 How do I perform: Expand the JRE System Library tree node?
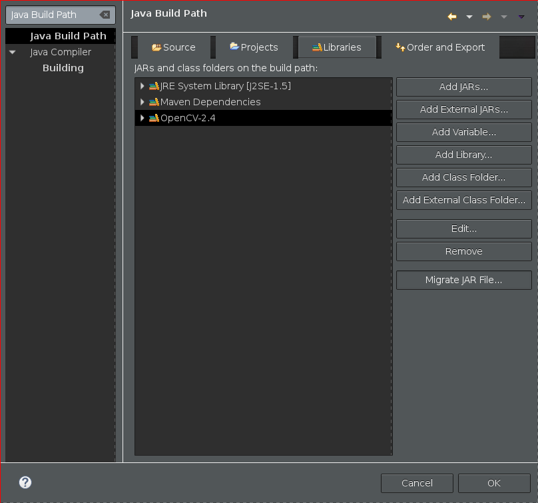point(142,86)
